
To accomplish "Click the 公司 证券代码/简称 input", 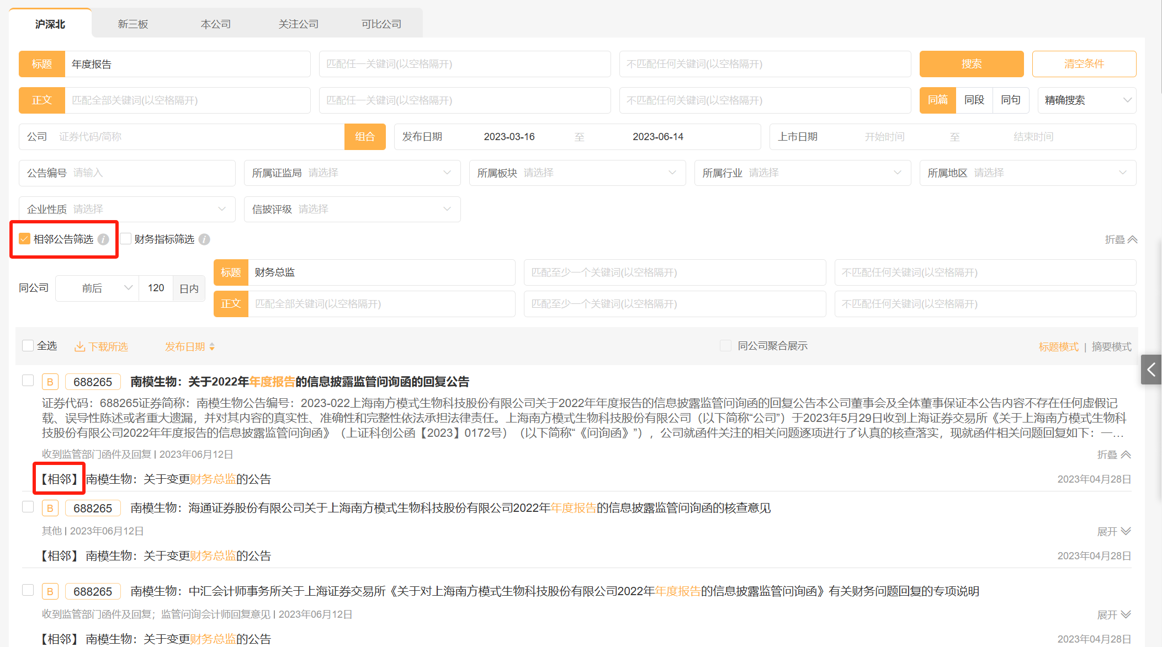I will 200,137.
